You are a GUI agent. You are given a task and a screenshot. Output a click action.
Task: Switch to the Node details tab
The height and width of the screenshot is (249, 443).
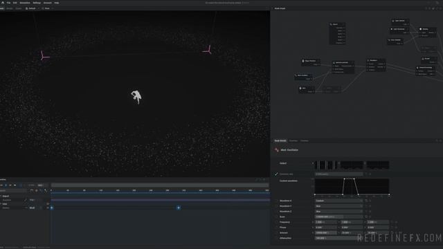pos(280,140)
